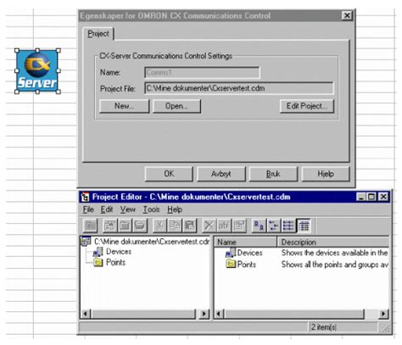Click the right list pane scroll-right arrow

pos(383,314)
